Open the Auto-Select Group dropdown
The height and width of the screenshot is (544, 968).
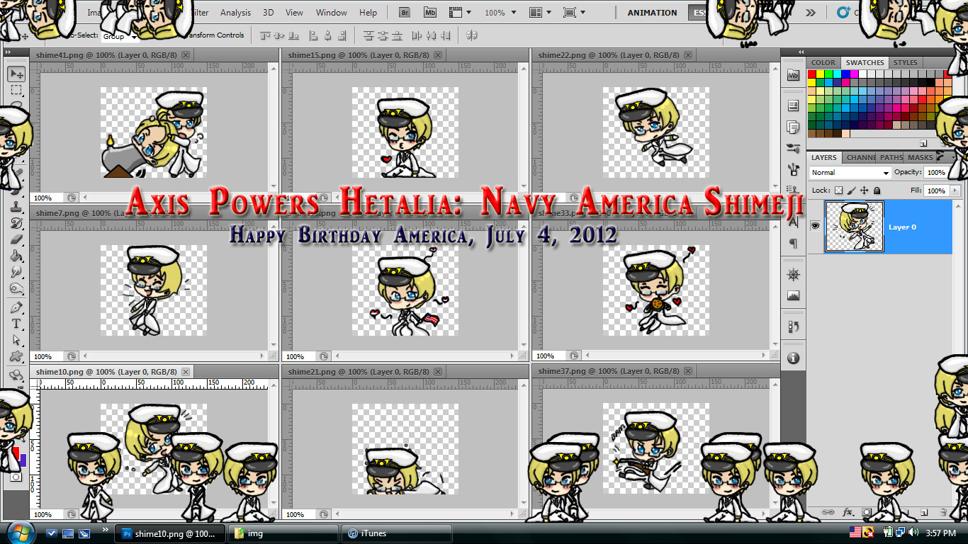(119, 36)
